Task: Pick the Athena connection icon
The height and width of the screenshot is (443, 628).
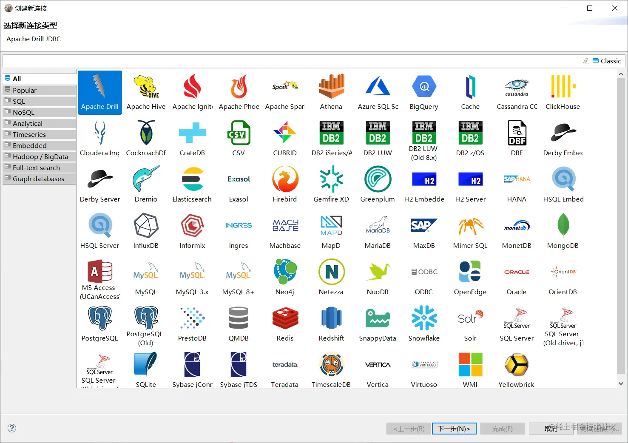Action: [x=331, y=86]
